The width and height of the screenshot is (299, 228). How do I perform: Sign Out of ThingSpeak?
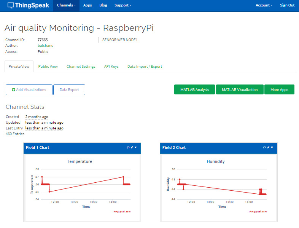tap(287, 5)
